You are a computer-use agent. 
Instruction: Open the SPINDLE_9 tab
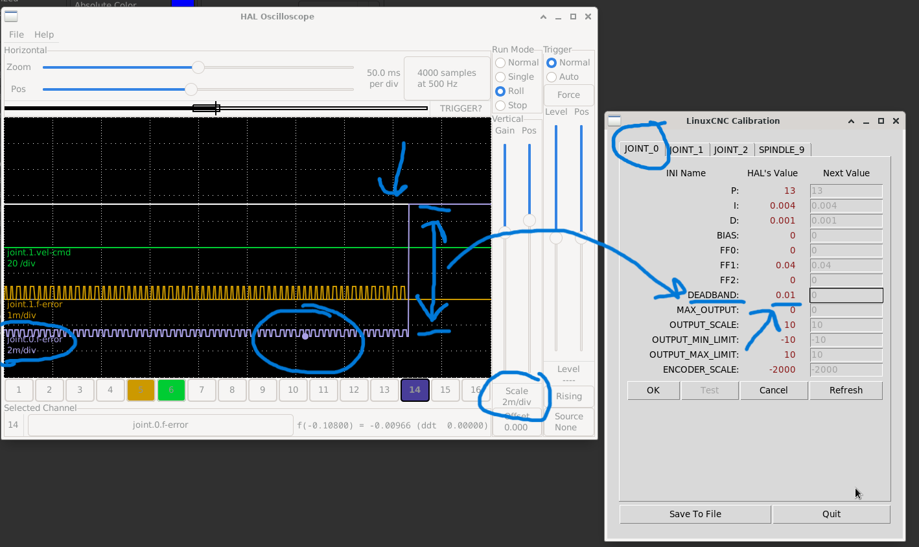[x=781, y=150]
